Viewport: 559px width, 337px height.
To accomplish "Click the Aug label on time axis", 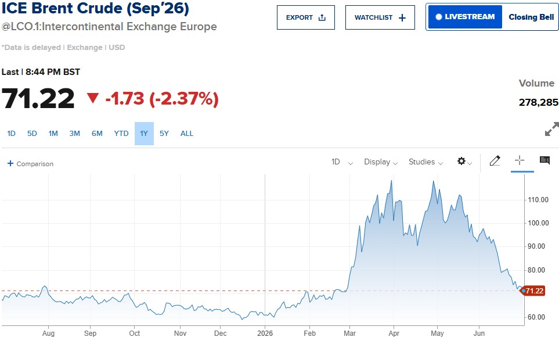I will coord(49,333).
